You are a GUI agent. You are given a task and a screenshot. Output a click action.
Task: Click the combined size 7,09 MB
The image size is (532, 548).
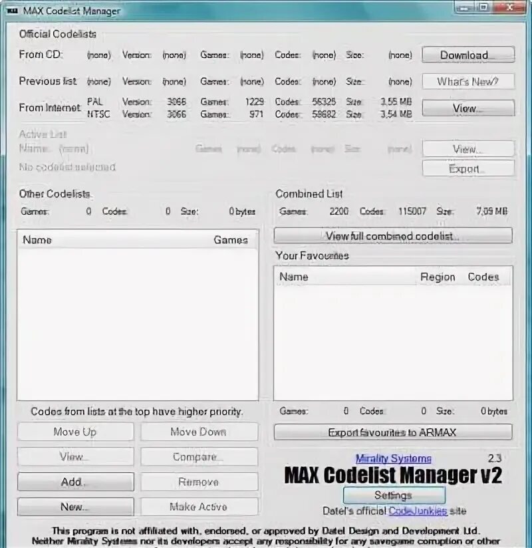click(x=491, y=211)
